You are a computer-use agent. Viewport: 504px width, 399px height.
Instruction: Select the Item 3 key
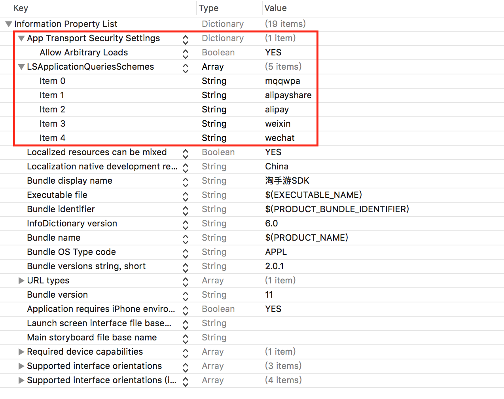click(52, 124)
